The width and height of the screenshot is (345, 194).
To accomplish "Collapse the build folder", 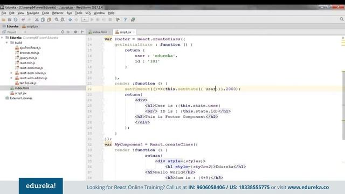I will pyautogui.click(x=7, y=43).
